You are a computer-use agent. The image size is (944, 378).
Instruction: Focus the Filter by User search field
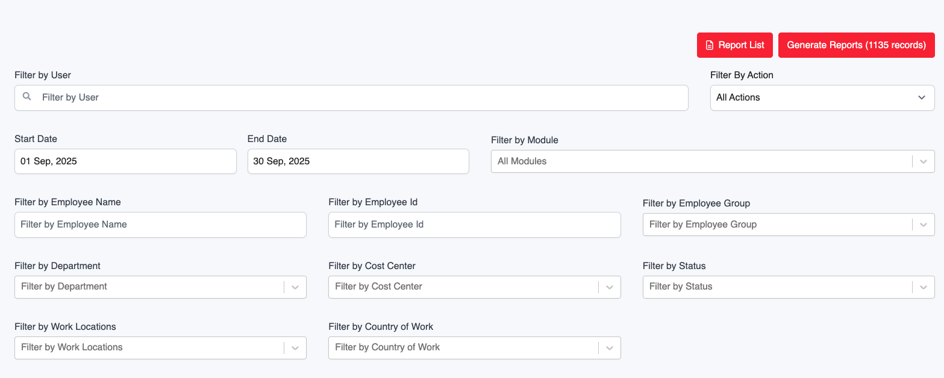click(x=361, y=98)
